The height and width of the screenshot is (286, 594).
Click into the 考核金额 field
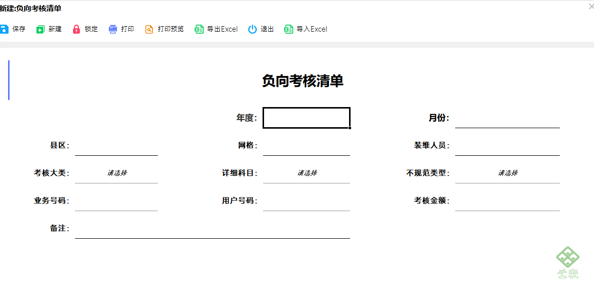pos(507,201)
